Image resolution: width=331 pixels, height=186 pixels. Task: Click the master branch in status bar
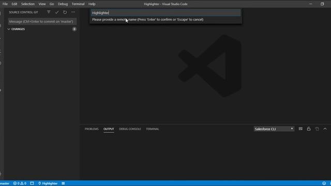point(5,183)
